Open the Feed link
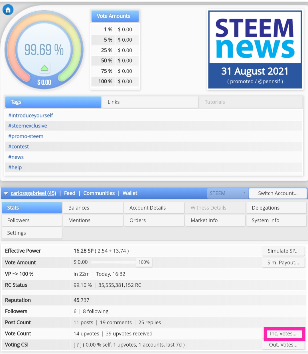 (70, 193)
